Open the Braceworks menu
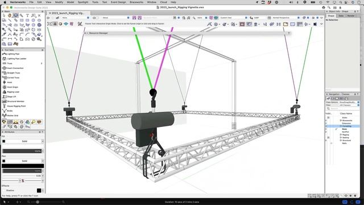The height and width of the screenshot is (205, 364). [x=136, y=2]
